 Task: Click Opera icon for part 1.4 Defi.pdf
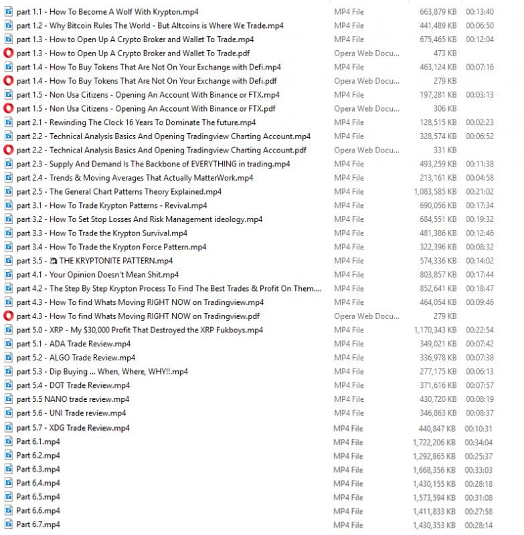pyautogui.click(x=9, y=81)
